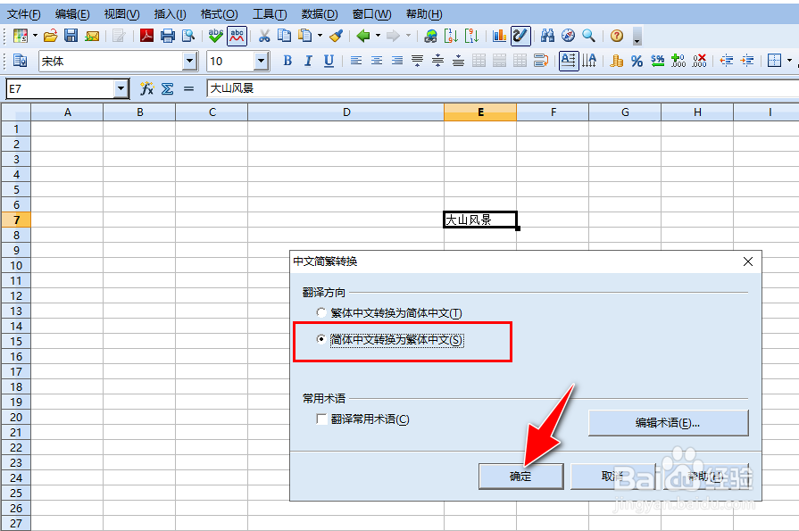799x531 pixels.
Task: Select 繁体中文转换为简体中文 radio option
Action: [x=320, y=313]
